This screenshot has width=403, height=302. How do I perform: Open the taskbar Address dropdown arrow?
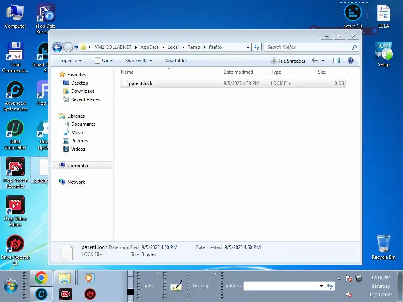click(321, 286)
